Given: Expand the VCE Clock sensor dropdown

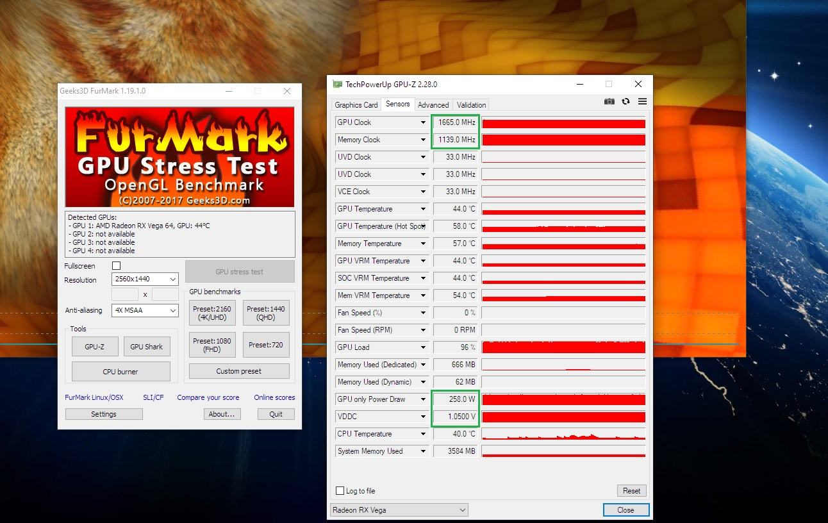Looking at the screenshot, I should coord(423,192).
